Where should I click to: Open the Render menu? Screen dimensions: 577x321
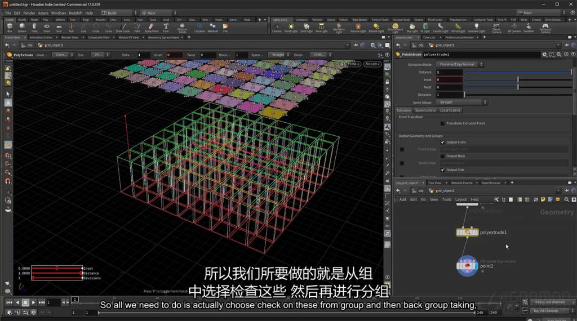click(29, 13)
